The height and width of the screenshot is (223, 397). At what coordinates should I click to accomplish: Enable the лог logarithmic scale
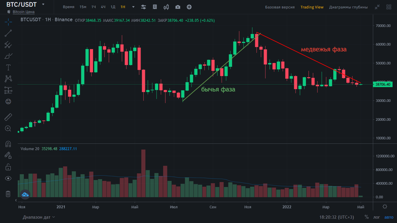coord(376,217)
